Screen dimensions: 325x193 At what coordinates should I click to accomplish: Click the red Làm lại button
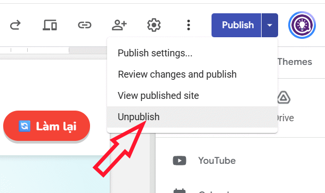point(47,126)
